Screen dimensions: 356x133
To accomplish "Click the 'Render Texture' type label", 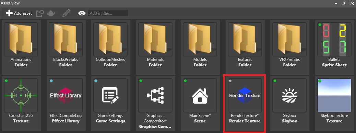I will click(x=245, y=121).
